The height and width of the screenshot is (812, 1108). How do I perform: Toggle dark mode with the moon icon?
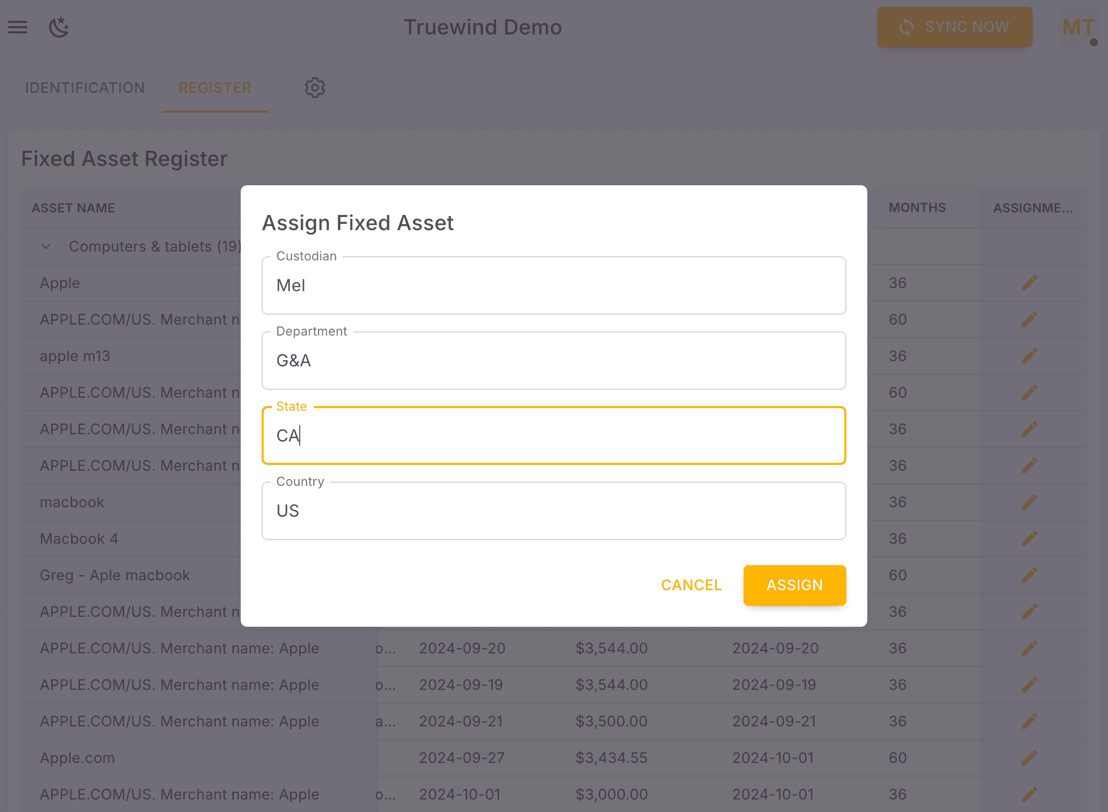coord(58,27)
